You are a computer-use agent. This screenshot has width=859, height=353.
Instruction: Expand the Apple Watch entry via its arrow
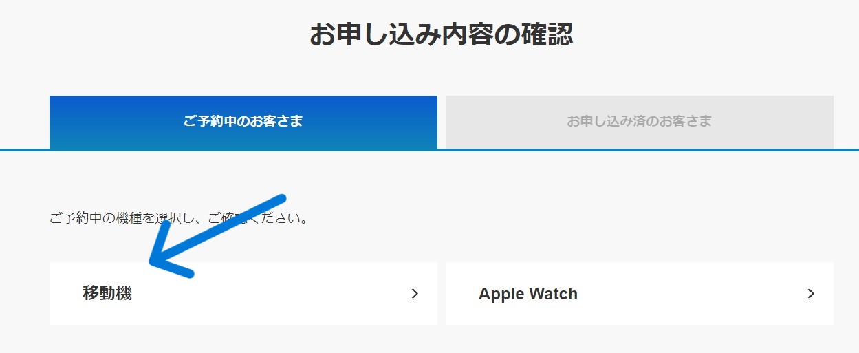(x=811, y=294)
